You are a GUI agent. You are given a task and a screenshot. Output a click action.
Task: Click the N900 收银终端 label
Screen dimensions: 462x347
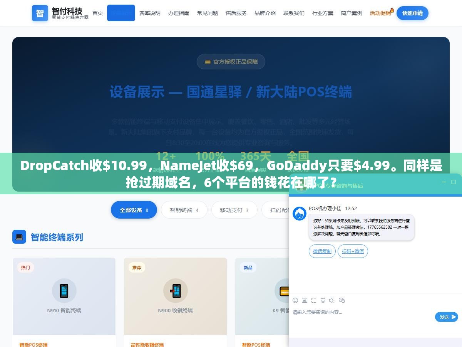pyautogui.click(x=176, y=310)
